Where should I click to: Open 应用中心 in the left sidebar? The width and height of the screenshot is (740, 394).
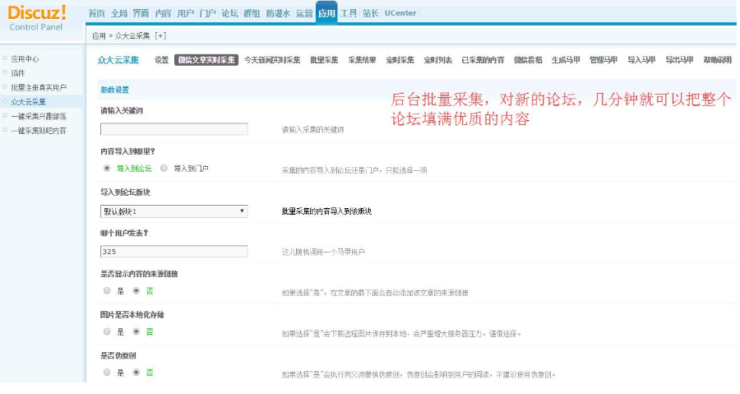[25, 59]
